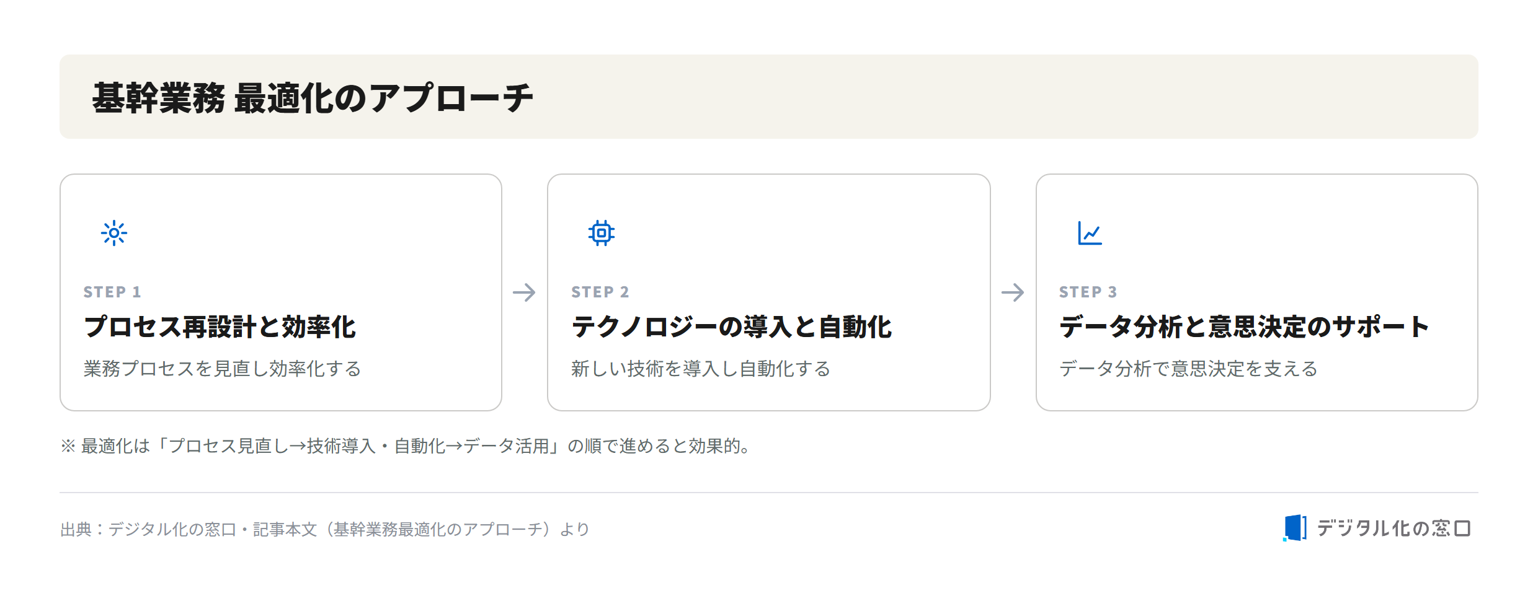Click the line chart icon in Step 3
Screen dimensions: 1538x601
click(1090, 233)
